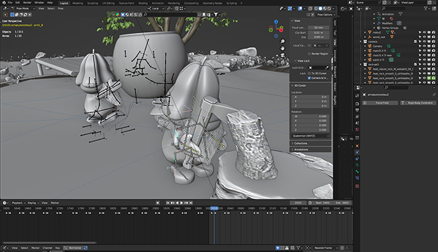Click the Z axis on navigation gizmo
This screenshot has height=252, width=438.
(276, 21)
